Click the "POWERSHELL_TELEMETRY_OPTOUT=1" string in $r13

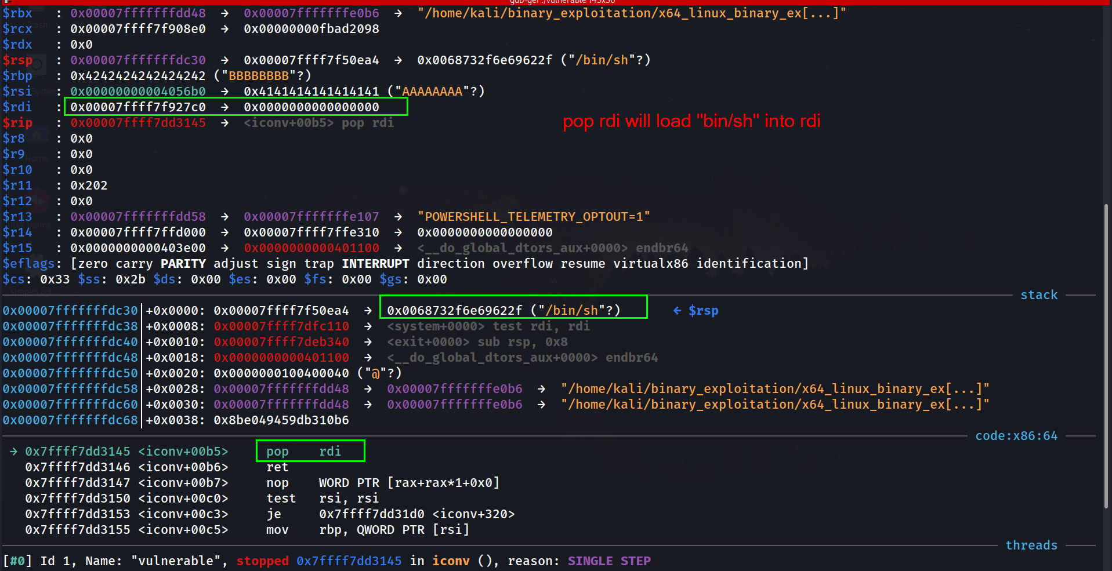pos(533,217)
